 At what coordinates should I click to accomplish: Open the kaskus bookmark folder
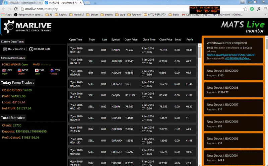click(x=61, y=15)
